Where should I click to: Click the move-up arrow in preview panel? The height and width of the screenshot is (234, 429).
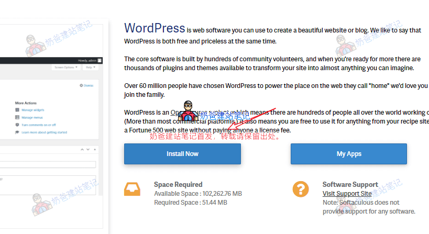coord(82,150)
